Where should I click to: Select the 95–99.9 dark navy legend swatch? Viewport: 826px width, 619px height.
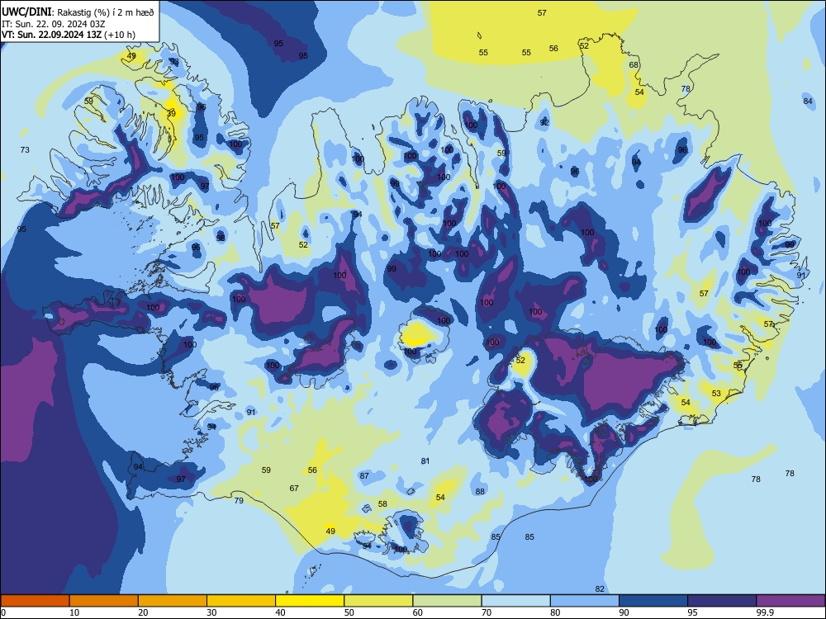coord(722,601)
